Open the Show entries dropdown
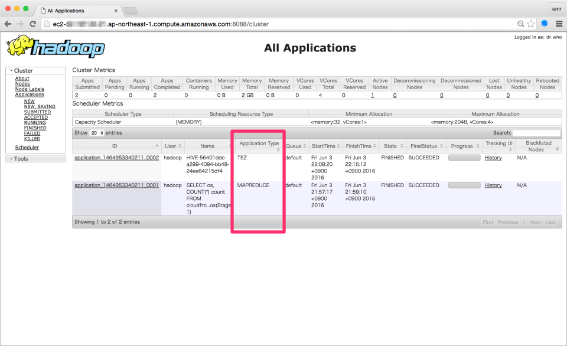The image size is (567, 346). pyautogui.click(x=96, y=133)
